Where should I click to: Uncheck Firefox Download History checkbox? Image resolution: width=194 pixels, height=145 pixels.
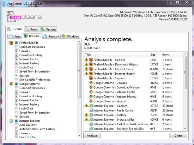pos(16,55)
